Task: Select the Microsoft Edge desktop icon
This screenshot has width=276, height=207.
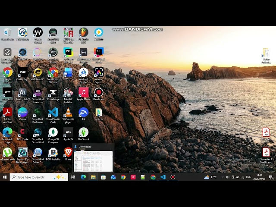Action: click(7, 135)
